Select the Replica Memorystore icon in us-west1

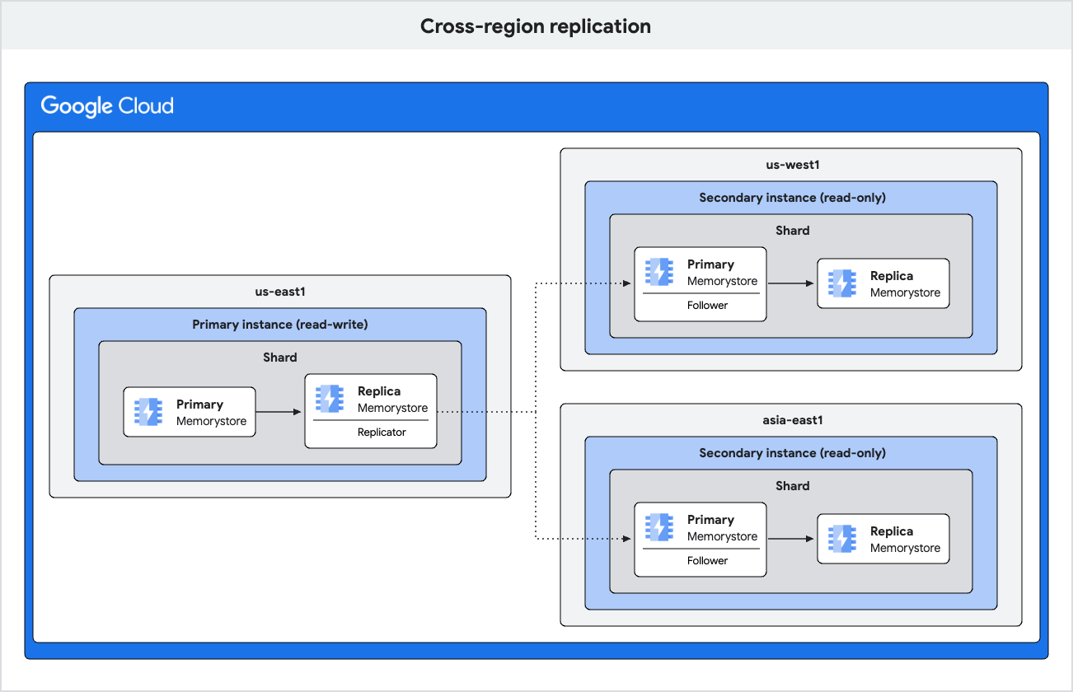[841, 283]
